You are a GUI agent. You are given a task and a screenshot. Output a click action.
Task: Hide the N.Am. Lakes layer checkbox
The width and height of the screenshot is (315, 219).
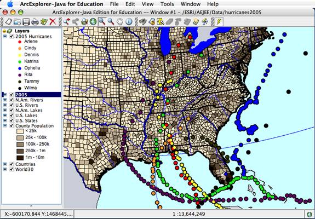click(x=12, y=110)
